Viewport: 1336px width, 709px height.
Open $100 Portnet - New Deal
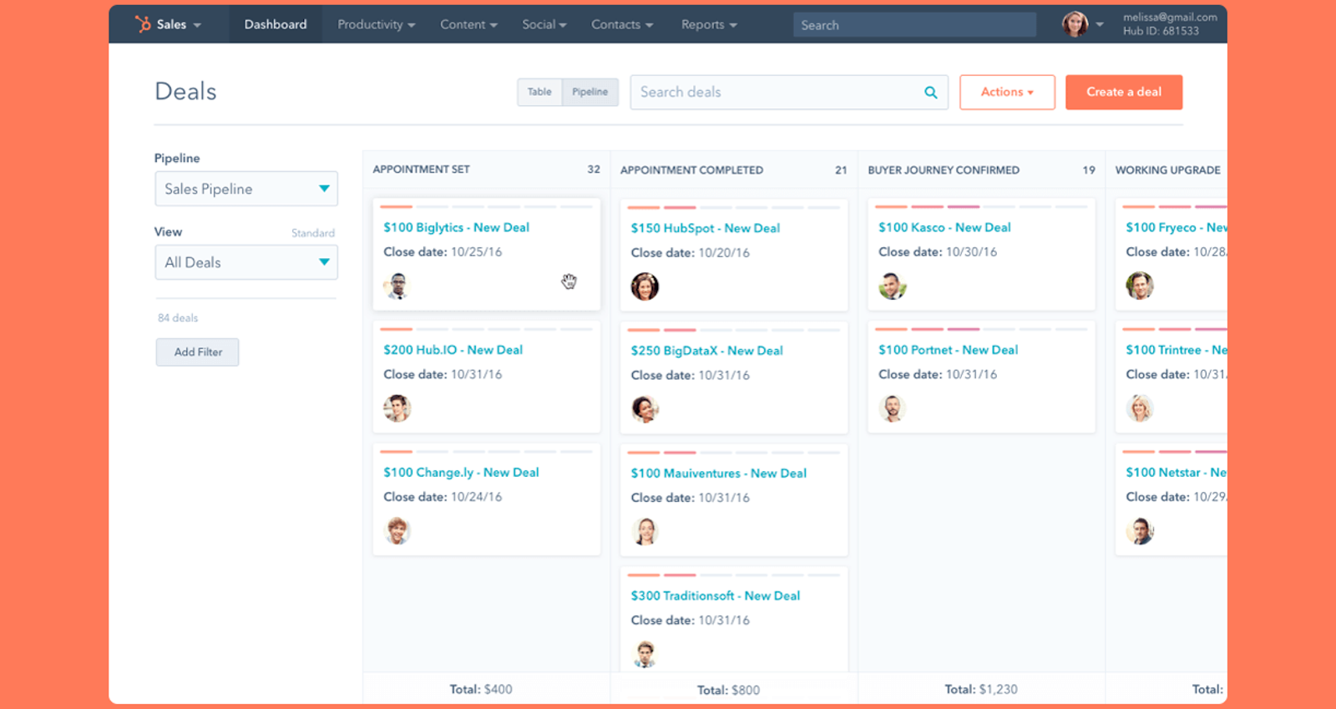tap(948, 350)
